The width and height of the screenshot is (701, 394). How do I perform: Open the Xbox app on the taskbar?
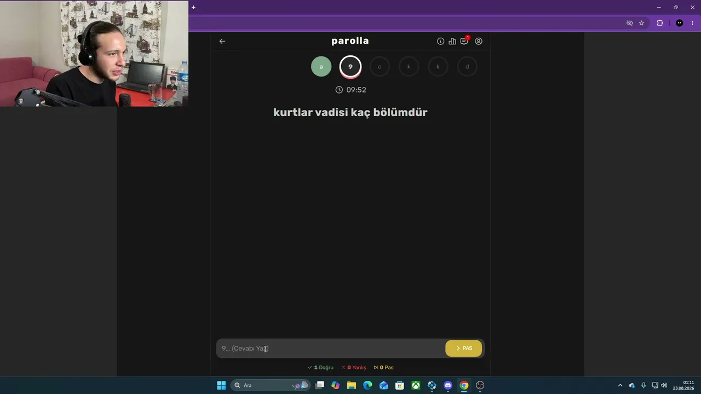[416, 385]
